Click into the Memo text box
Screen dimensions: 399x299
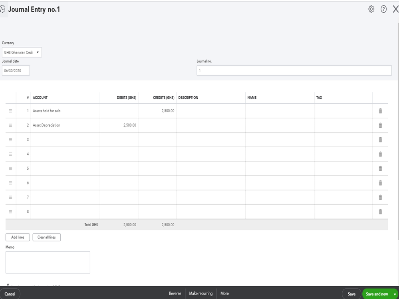coord(48,262)
